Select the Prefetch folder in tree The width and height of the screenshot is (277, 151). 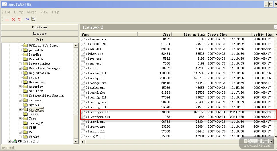(x=36, y=59)
